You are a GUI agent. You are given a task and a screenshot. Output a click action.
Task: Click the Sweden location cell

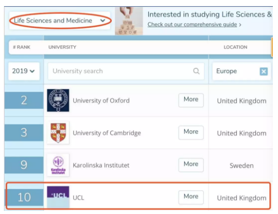click(242, 166)
